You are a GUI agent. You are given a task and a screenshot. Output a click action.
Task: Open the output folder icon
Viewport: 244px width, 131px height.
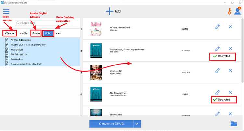pyautogui.click(x=234, y=124)
